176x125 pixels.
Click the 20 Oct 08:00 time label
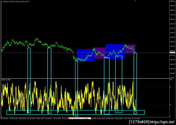pos(136,119)
